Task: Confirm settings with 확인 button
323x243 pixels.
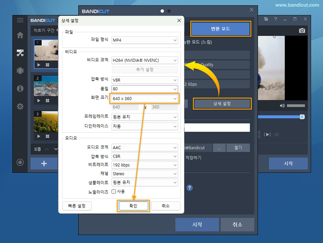Action: 133,206
